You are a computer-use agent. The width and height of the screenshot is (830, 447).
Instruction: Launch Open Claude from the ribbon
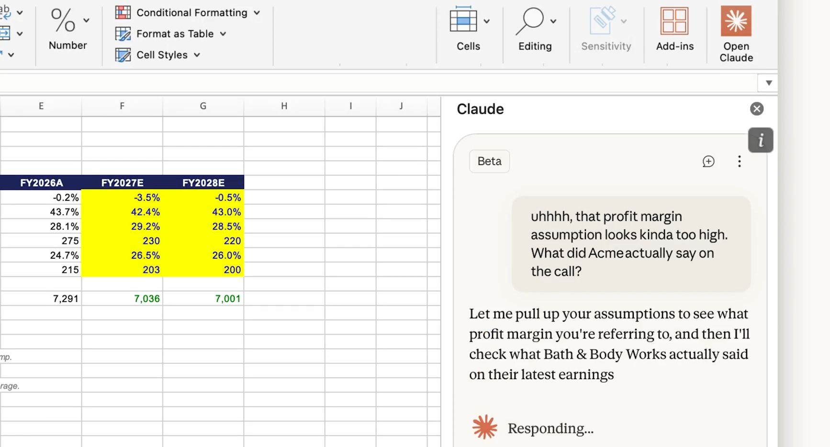coord(736,33)
